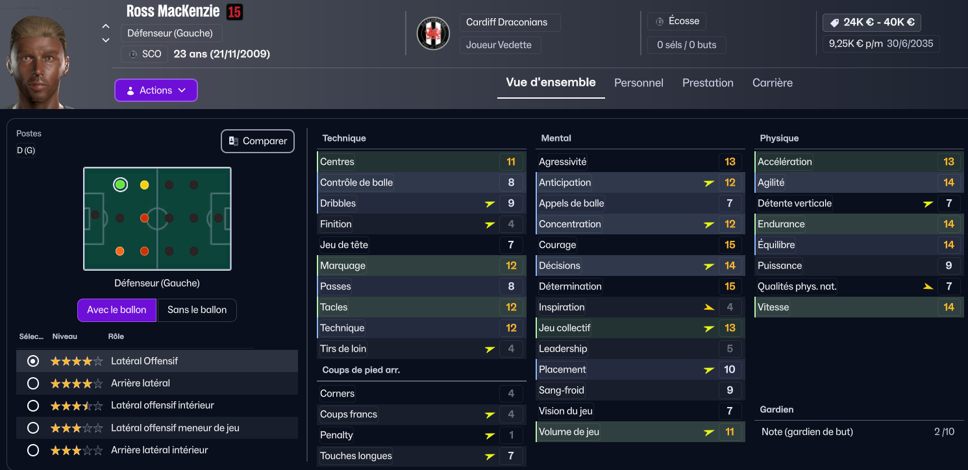
Task: Click the green left-back position dot on pitch
Action: click(120, 185)
